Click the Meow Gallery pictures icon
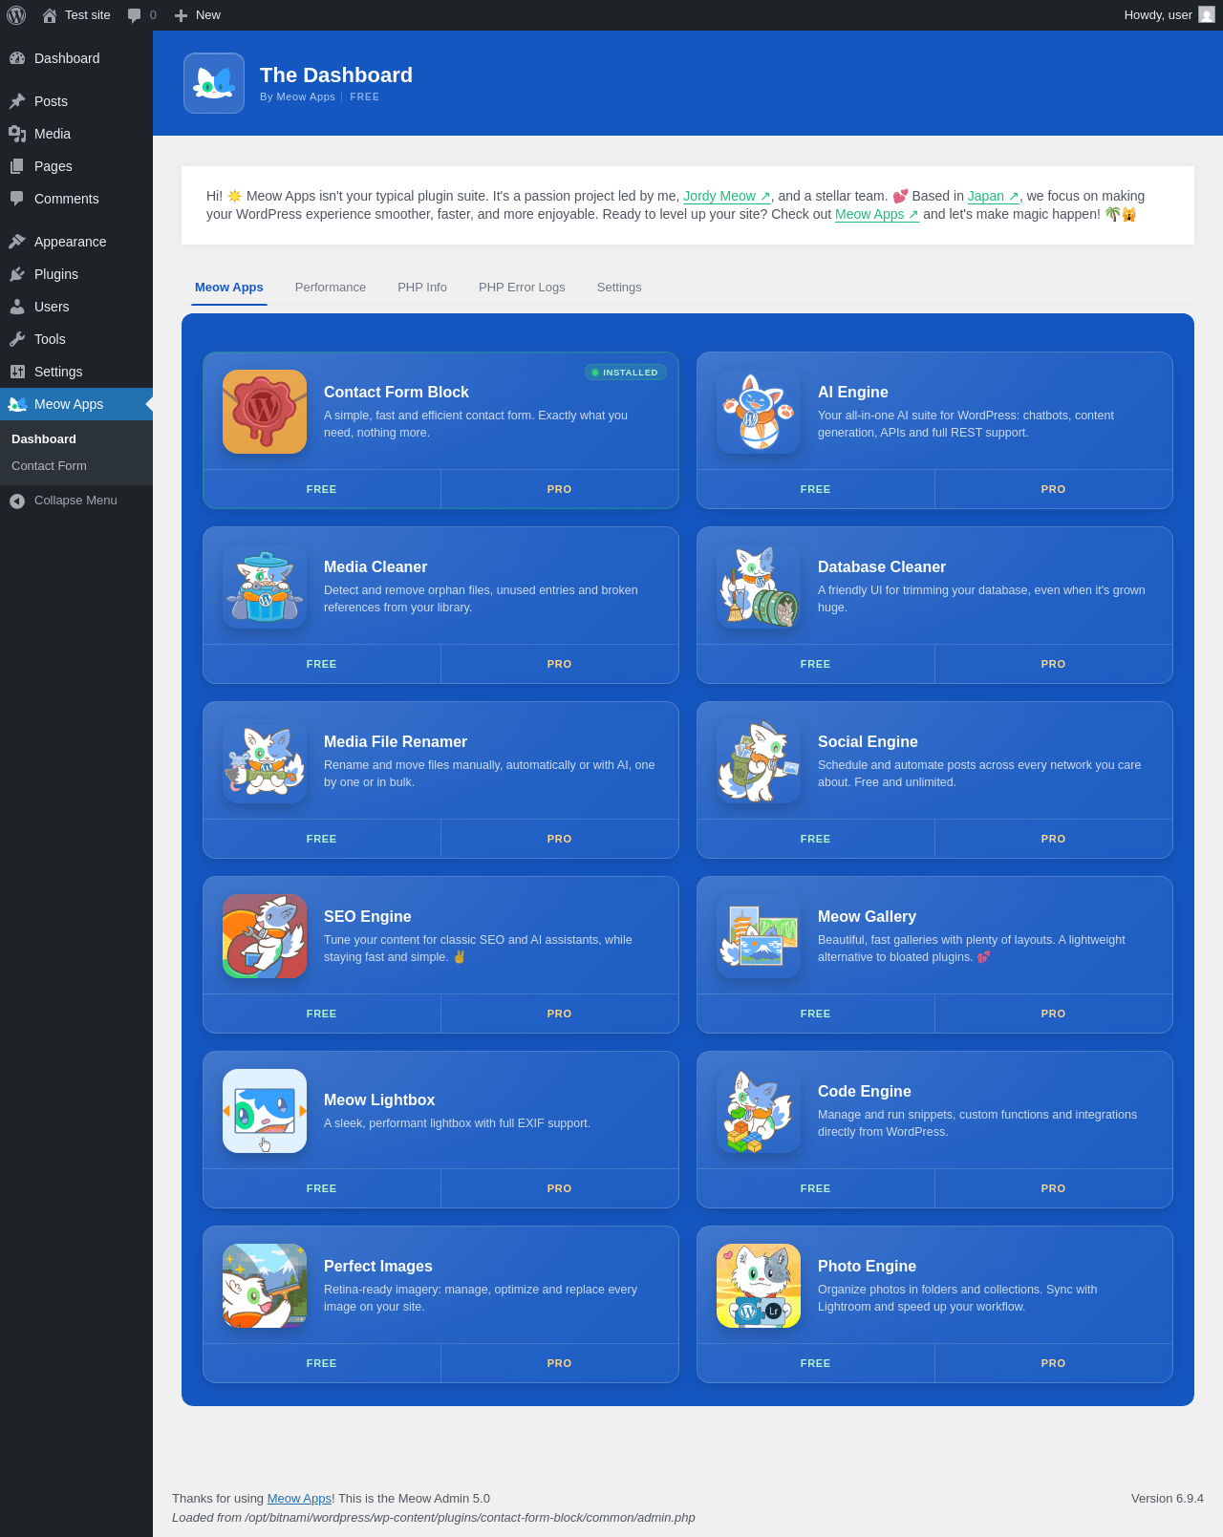The width and height of the screenshot is (1223, 1537). coord(759,936)
